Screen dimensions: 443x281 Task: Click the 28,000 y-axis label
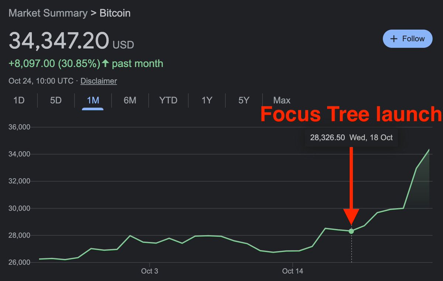19,236
